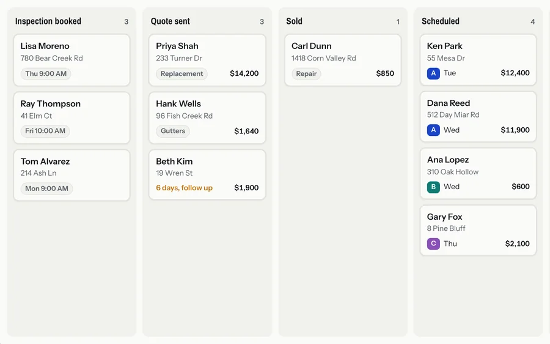Click the Scheduled column header
Screen dimensions: 550x344
point(441,21)
